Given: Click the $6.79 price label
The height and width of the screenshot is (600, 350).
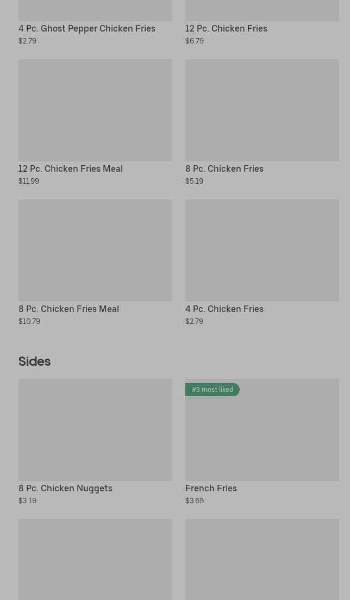Looking at the screenshot, I should [x=195, y=41].
